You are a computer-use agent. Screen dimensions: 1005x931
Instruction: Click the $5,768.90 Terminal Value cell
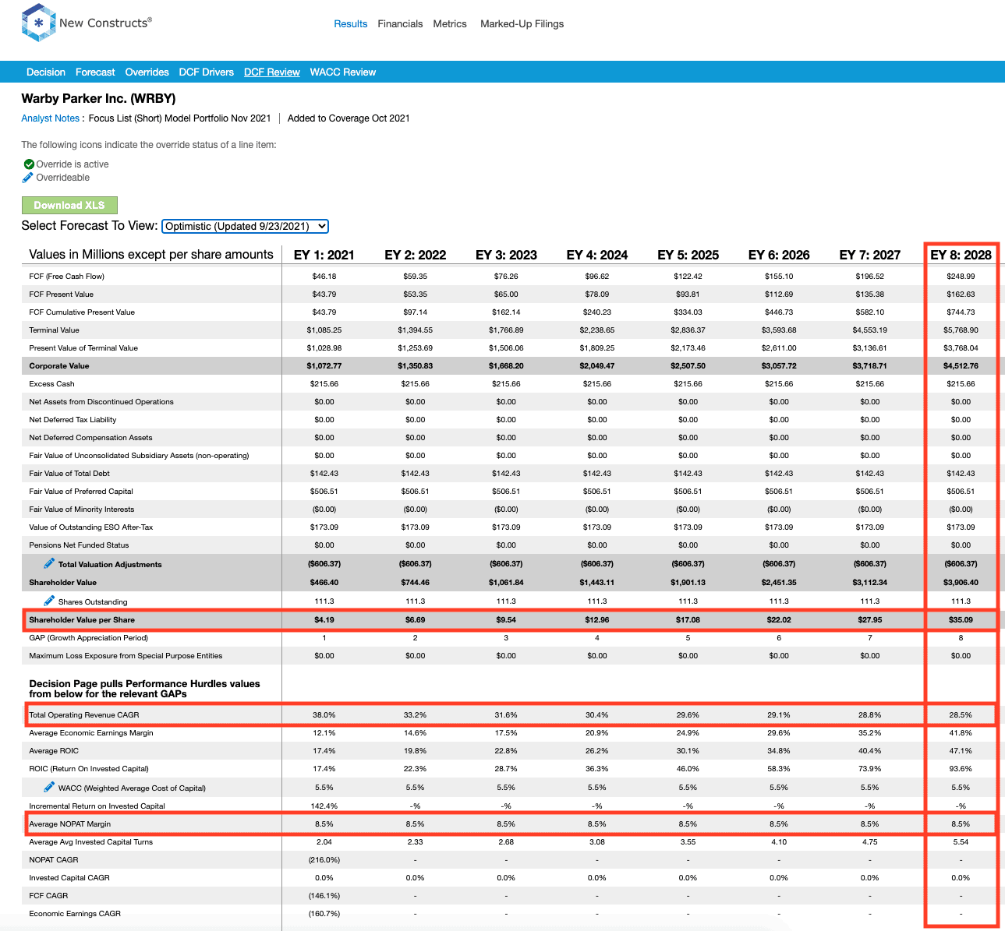point(961,330)
